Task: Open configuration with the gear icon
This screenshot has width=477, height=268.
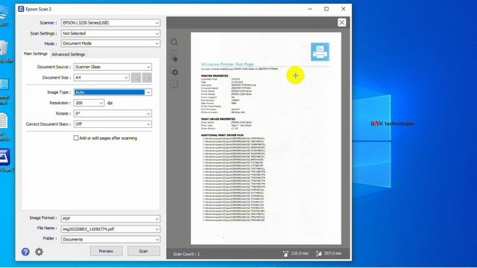Action: click(39, 252)
